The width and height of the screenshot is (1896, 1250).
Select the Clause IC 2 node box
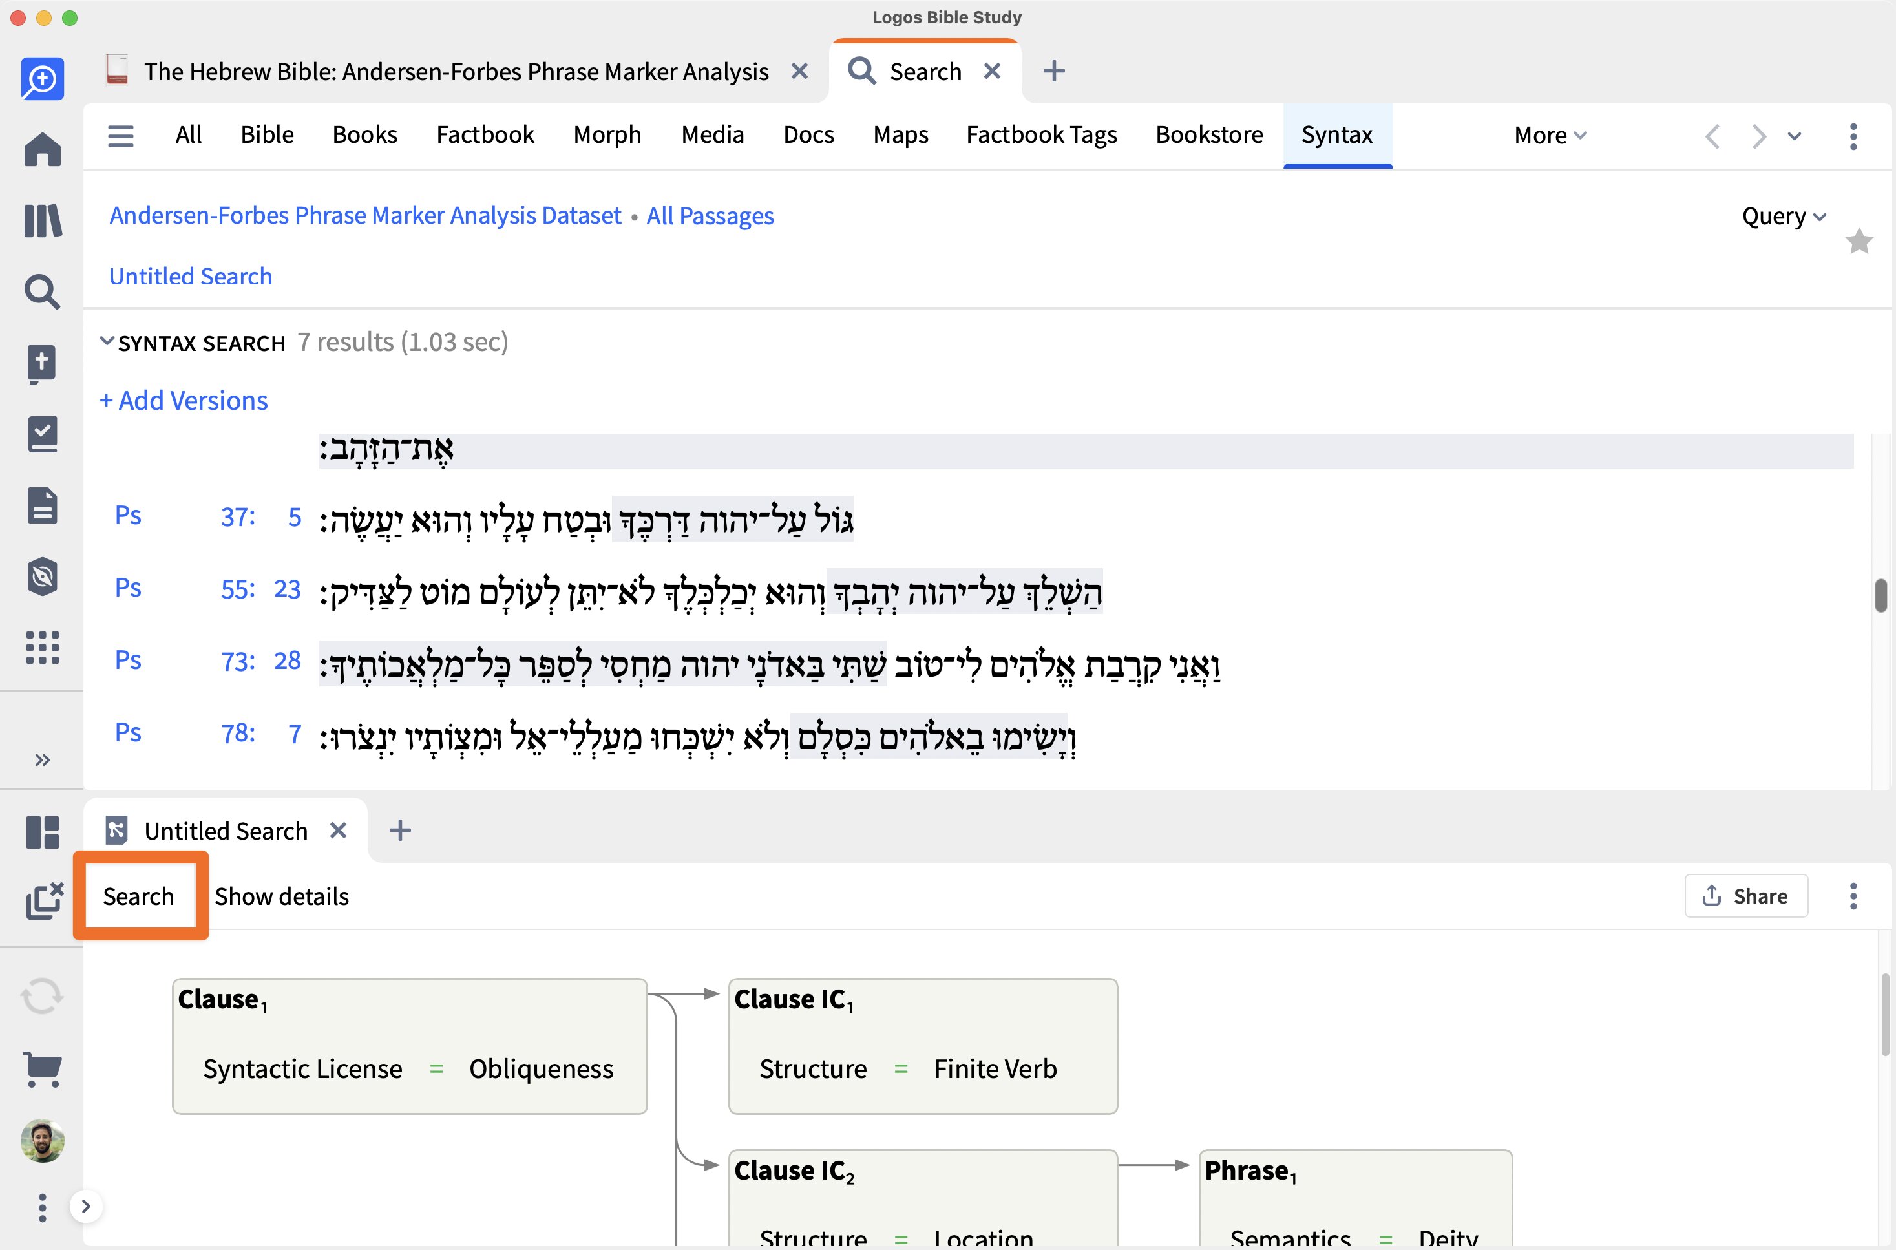pos(923,1198)
